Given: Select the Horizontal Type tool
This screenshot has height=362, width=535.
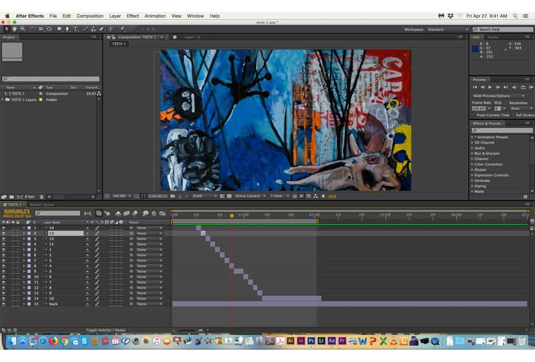Looking at the screenshot, I should point(75,29).
